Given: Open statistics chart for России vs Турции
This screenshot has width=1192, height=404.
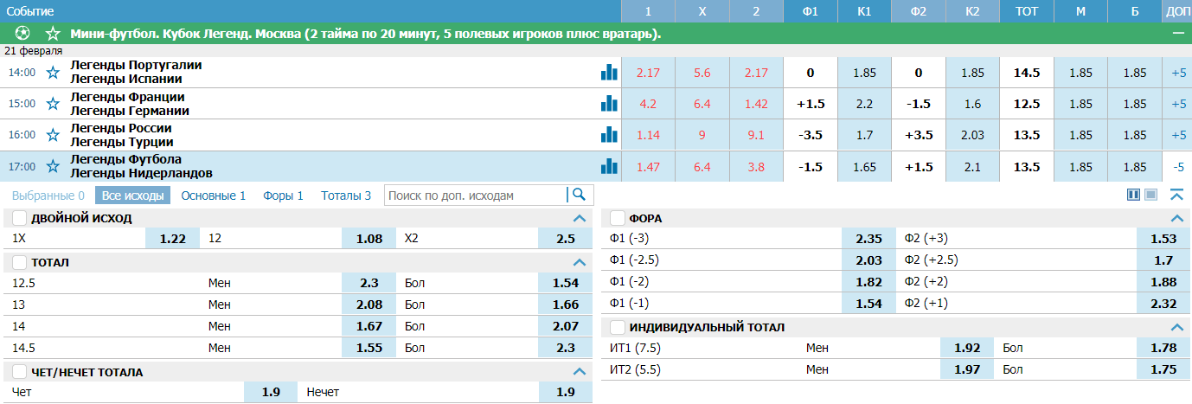Looking at the screenshot, I should [609, 135].
